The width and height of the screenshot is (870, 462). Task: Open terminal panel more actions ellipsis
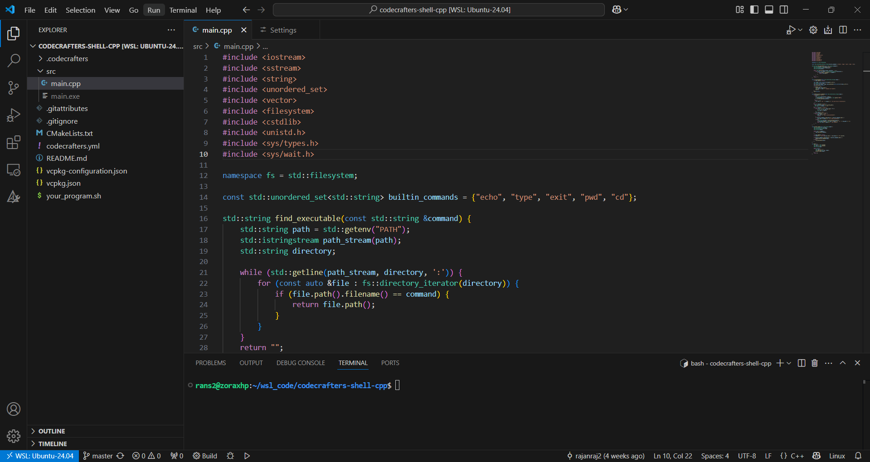point(829,363)
